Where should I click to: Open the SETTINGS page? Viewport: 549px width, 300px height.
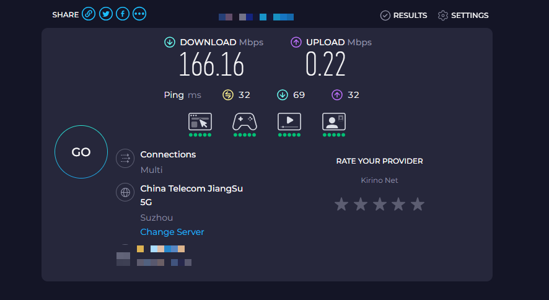click(463, 15)
